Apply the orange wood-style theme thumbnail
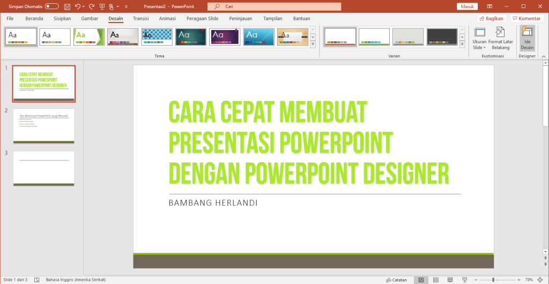549x284 pixels. point(293,37)
